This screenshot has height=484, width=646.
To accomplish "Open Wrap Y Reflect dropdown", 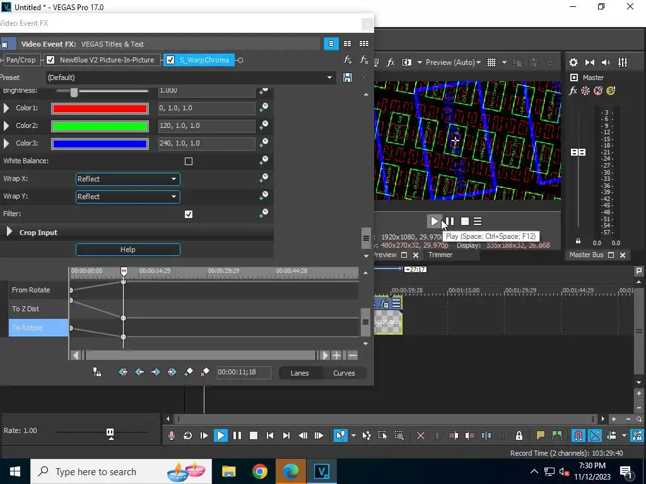I will coord(127,197).
